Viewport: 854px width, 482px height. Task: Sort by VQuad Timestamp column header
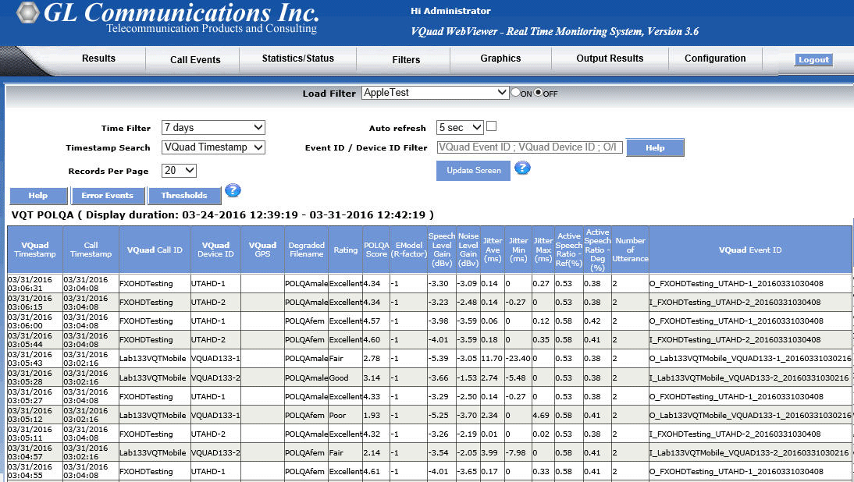tap(35, 250)
